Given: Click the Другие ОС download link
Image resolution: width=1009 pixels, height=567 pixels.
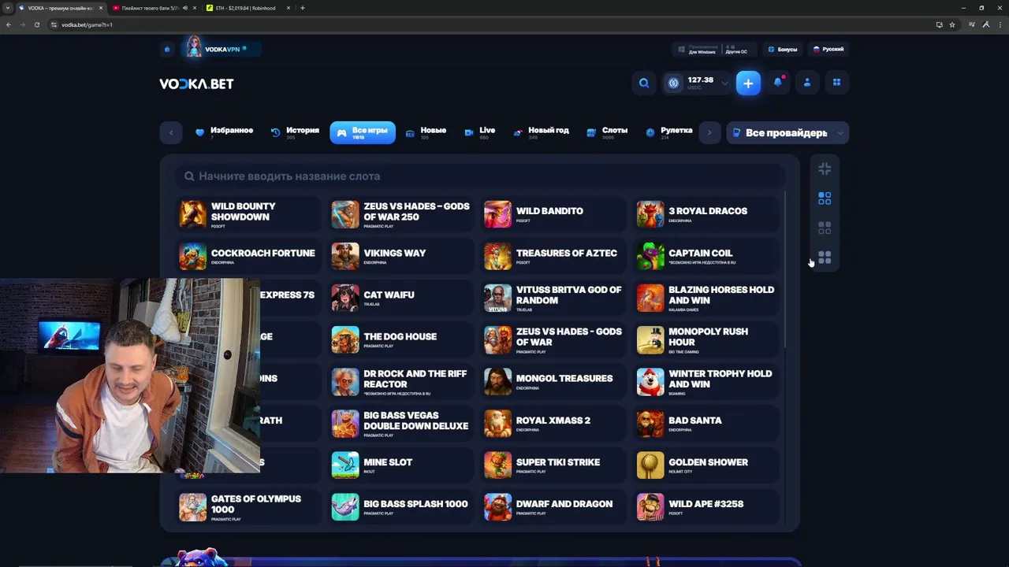Looking at the screenshot, I should [736, 49].
